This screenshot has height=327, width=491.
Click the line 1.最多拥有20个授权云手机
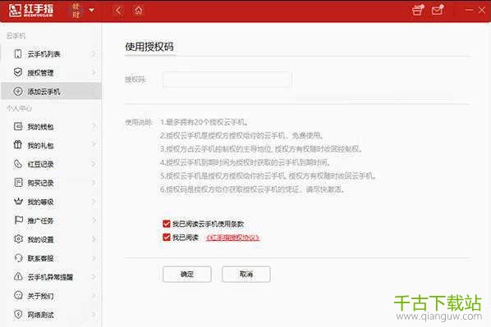[204, 122]
